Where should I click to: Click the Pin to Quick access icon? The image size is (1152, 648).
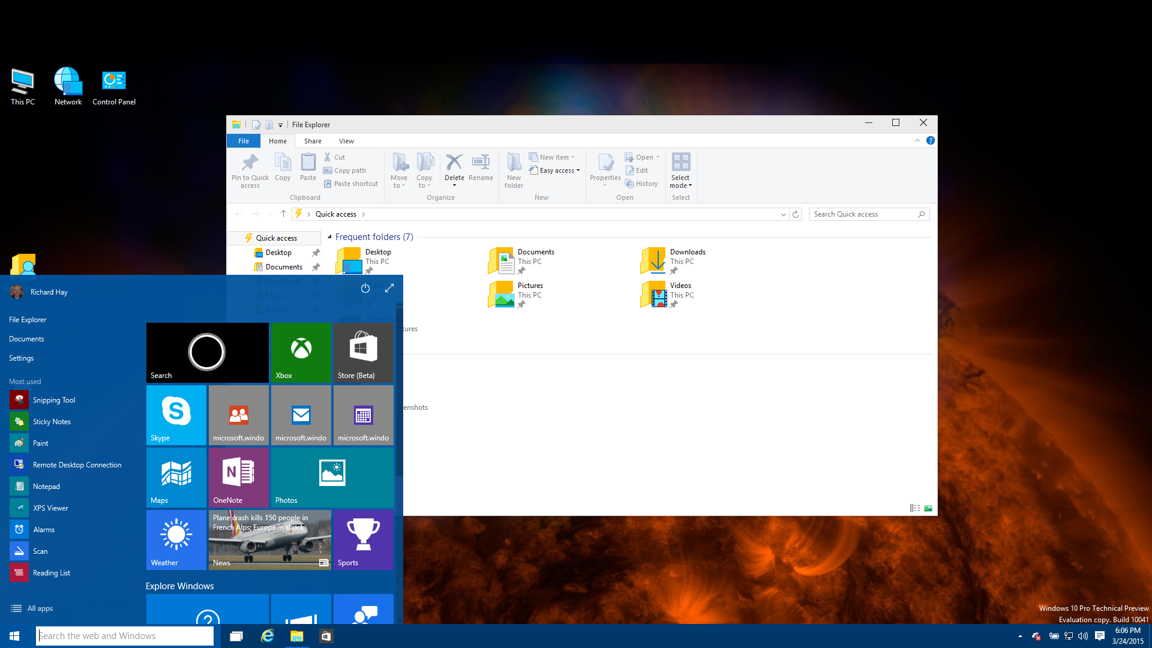(250, 163)
